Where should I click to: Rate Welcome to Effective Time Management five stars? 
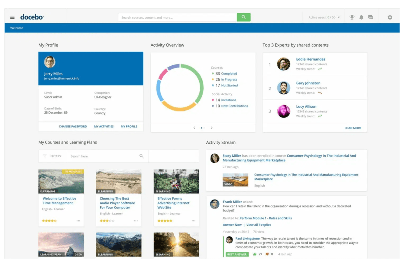[x=56, y=221]
